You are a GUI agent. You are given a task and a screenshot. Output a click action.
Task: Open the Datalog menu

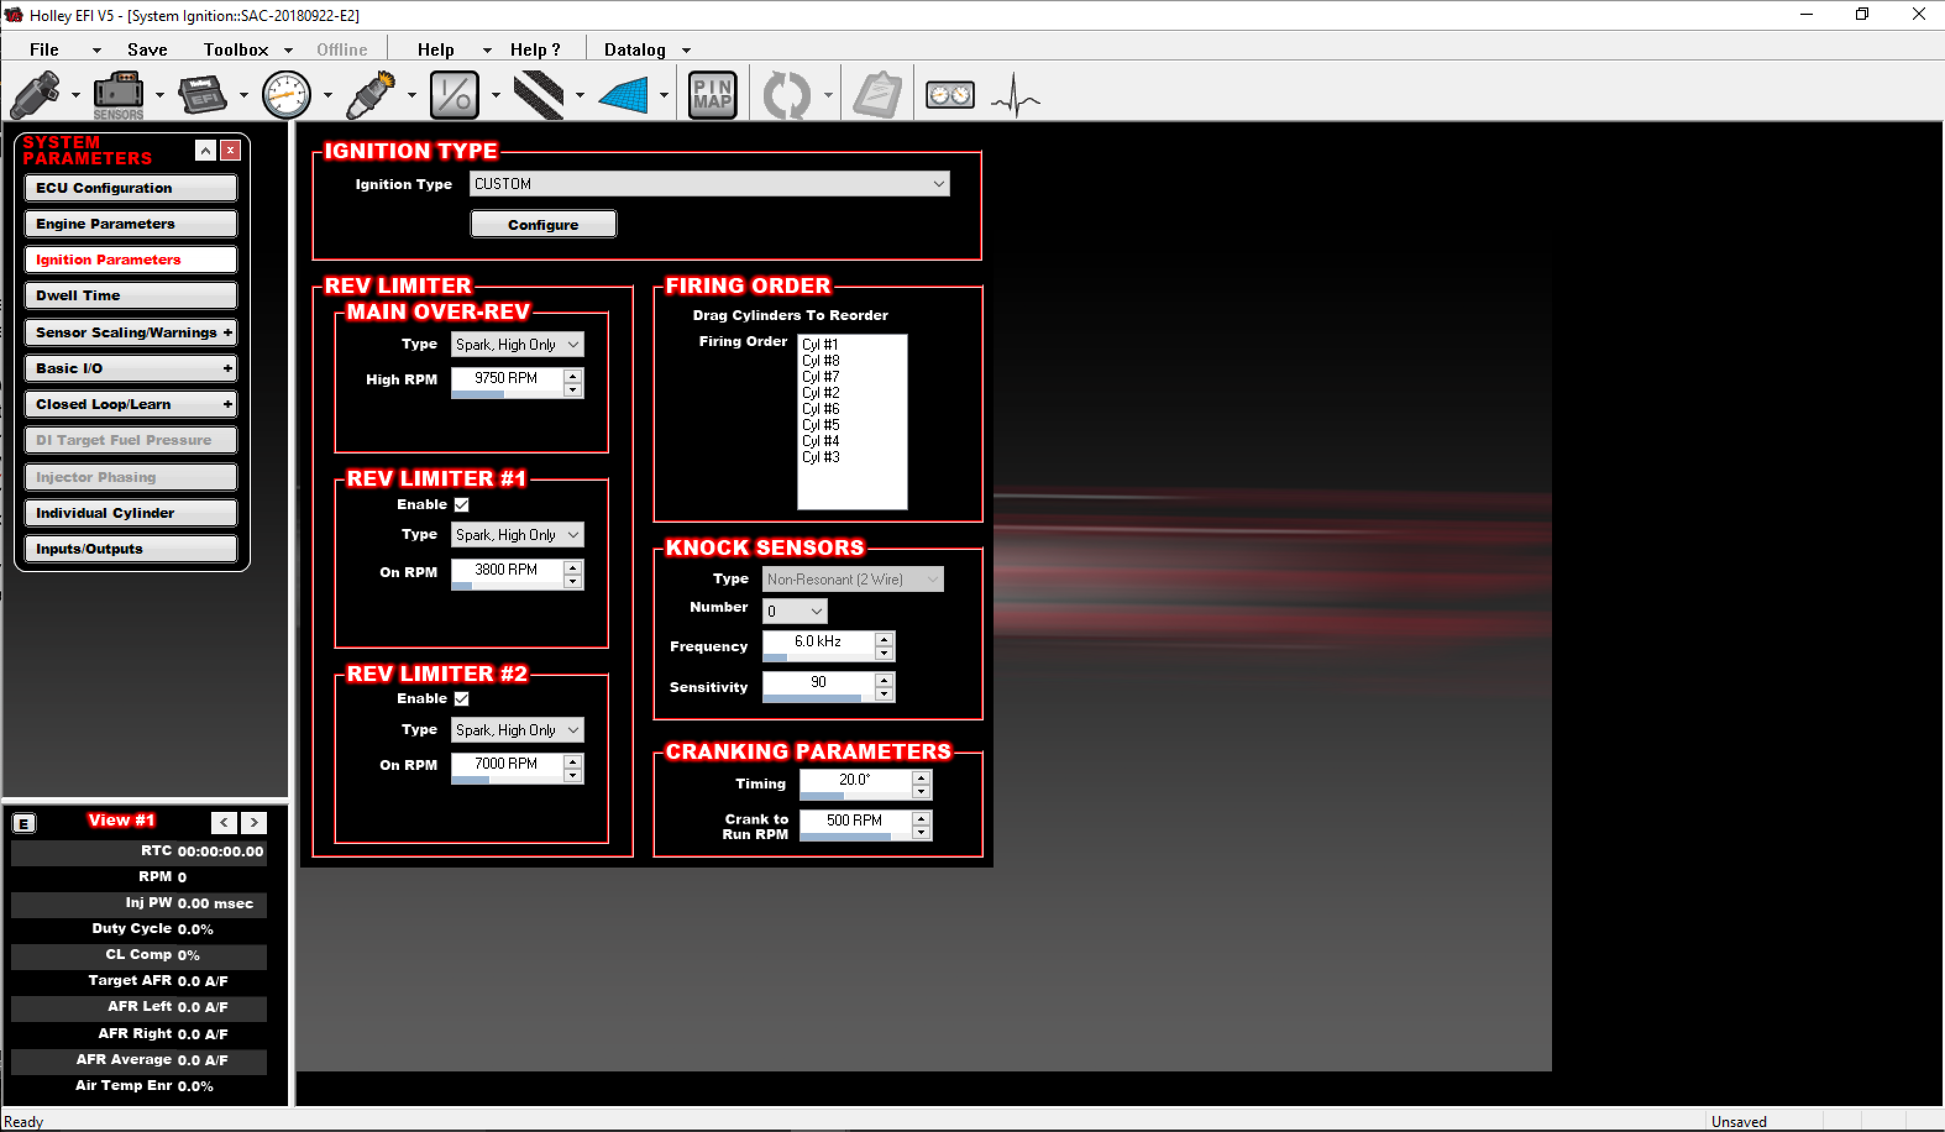coord(635,49)
